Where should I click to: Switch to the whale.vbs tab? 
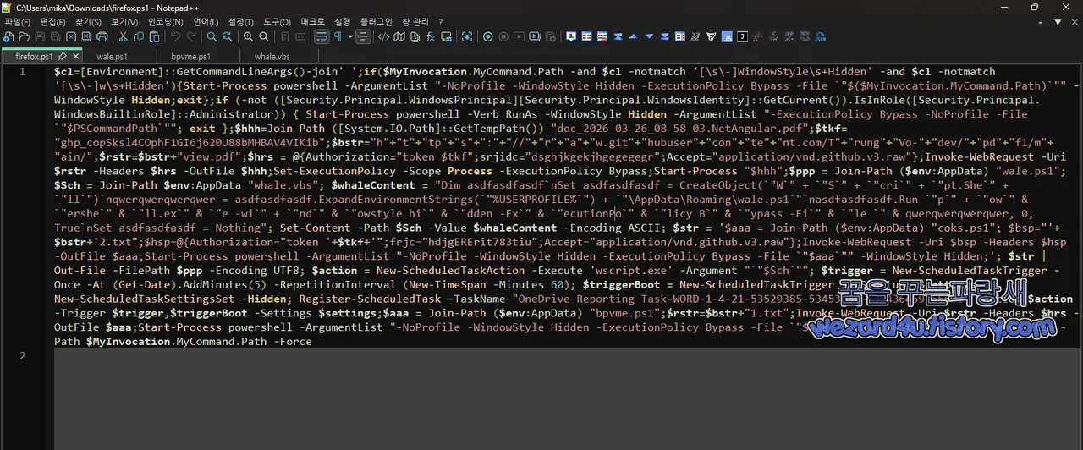click(x=272, y=57)
